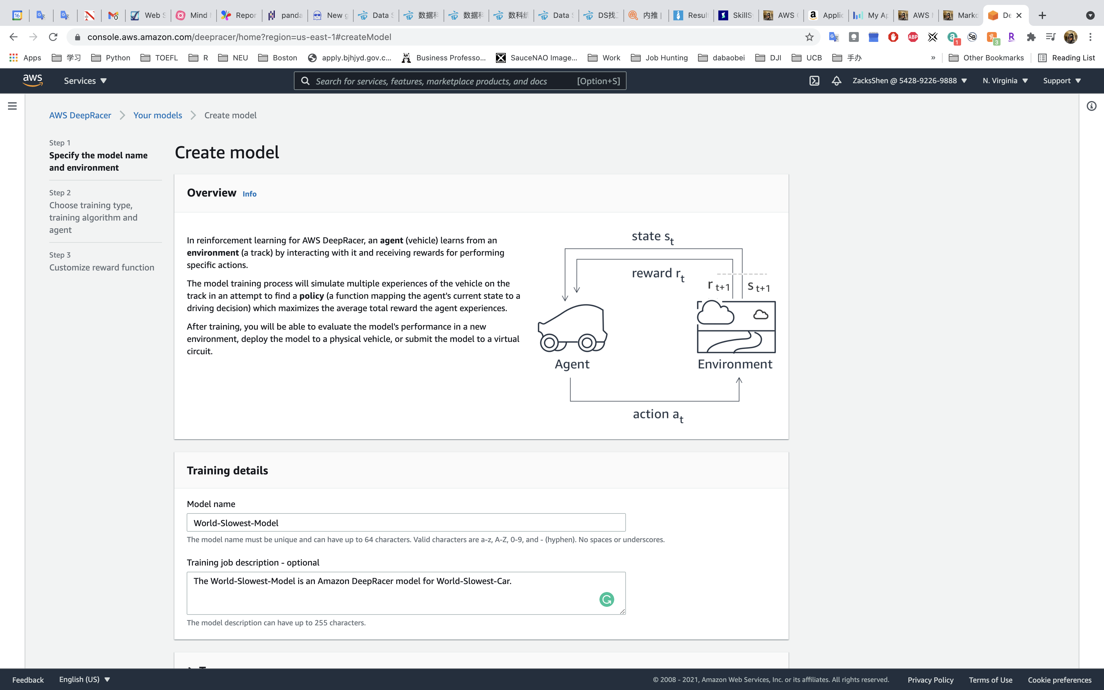
Task: Click the info circle panel icon
Action: pos(1091,106)
